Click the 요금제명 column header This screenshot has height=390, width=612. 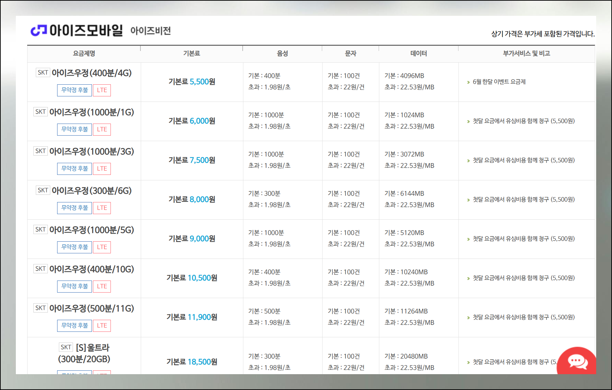point(84,54)
